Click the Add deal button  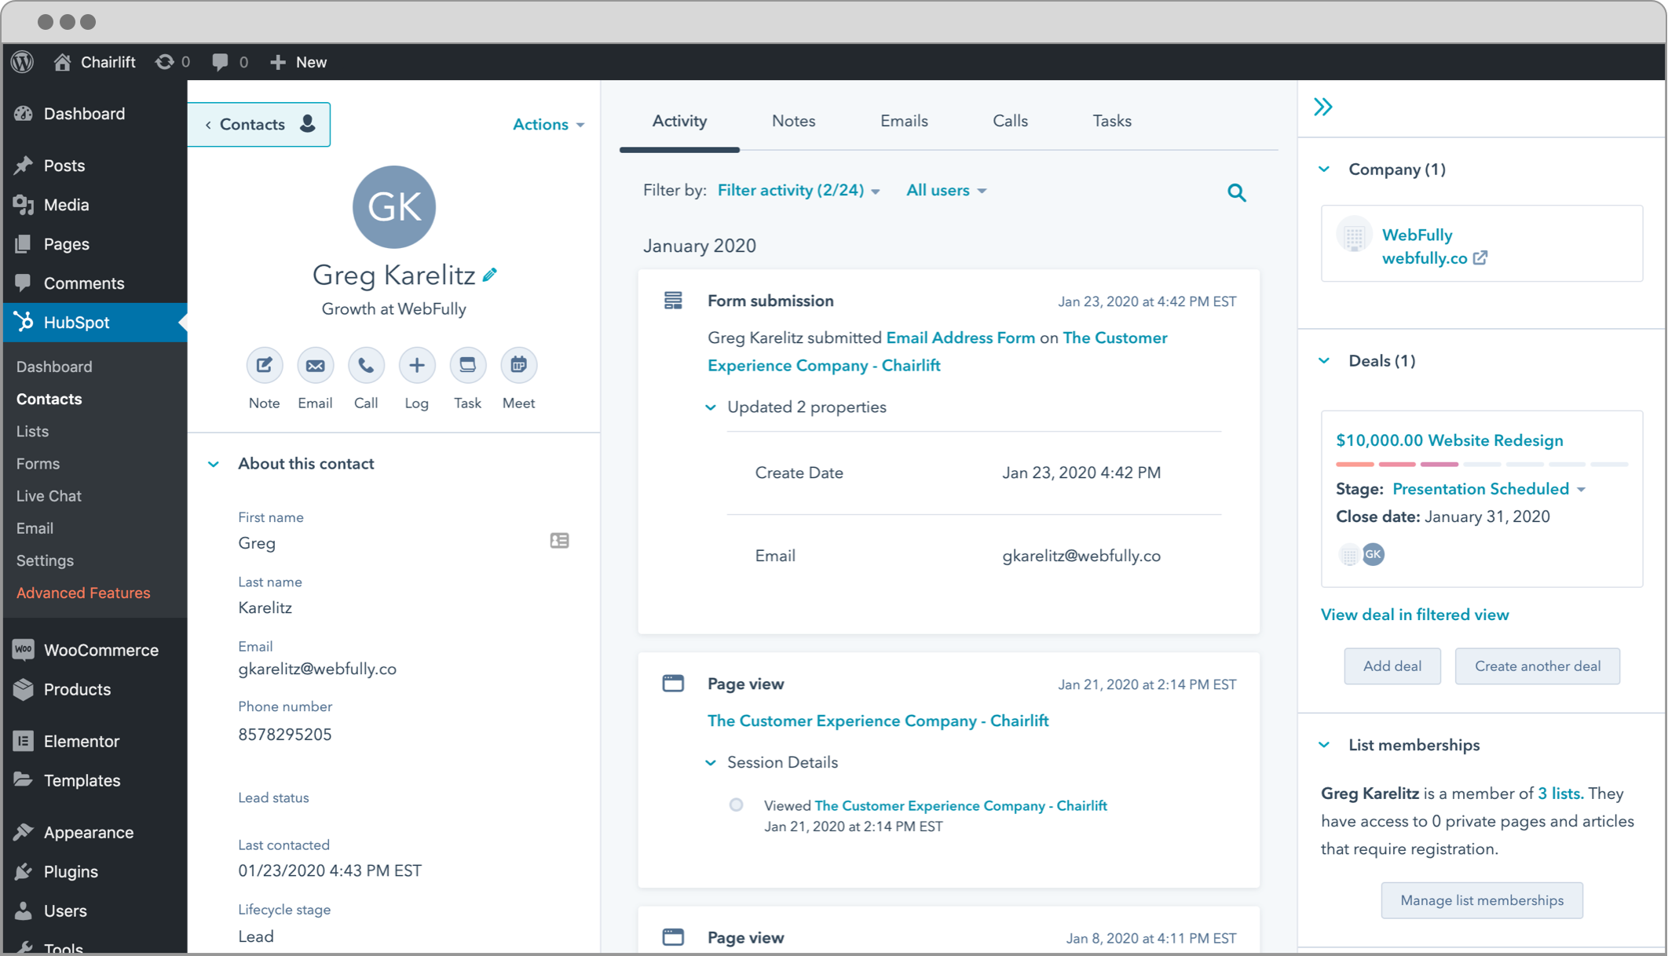click(x=1392, y=665)
